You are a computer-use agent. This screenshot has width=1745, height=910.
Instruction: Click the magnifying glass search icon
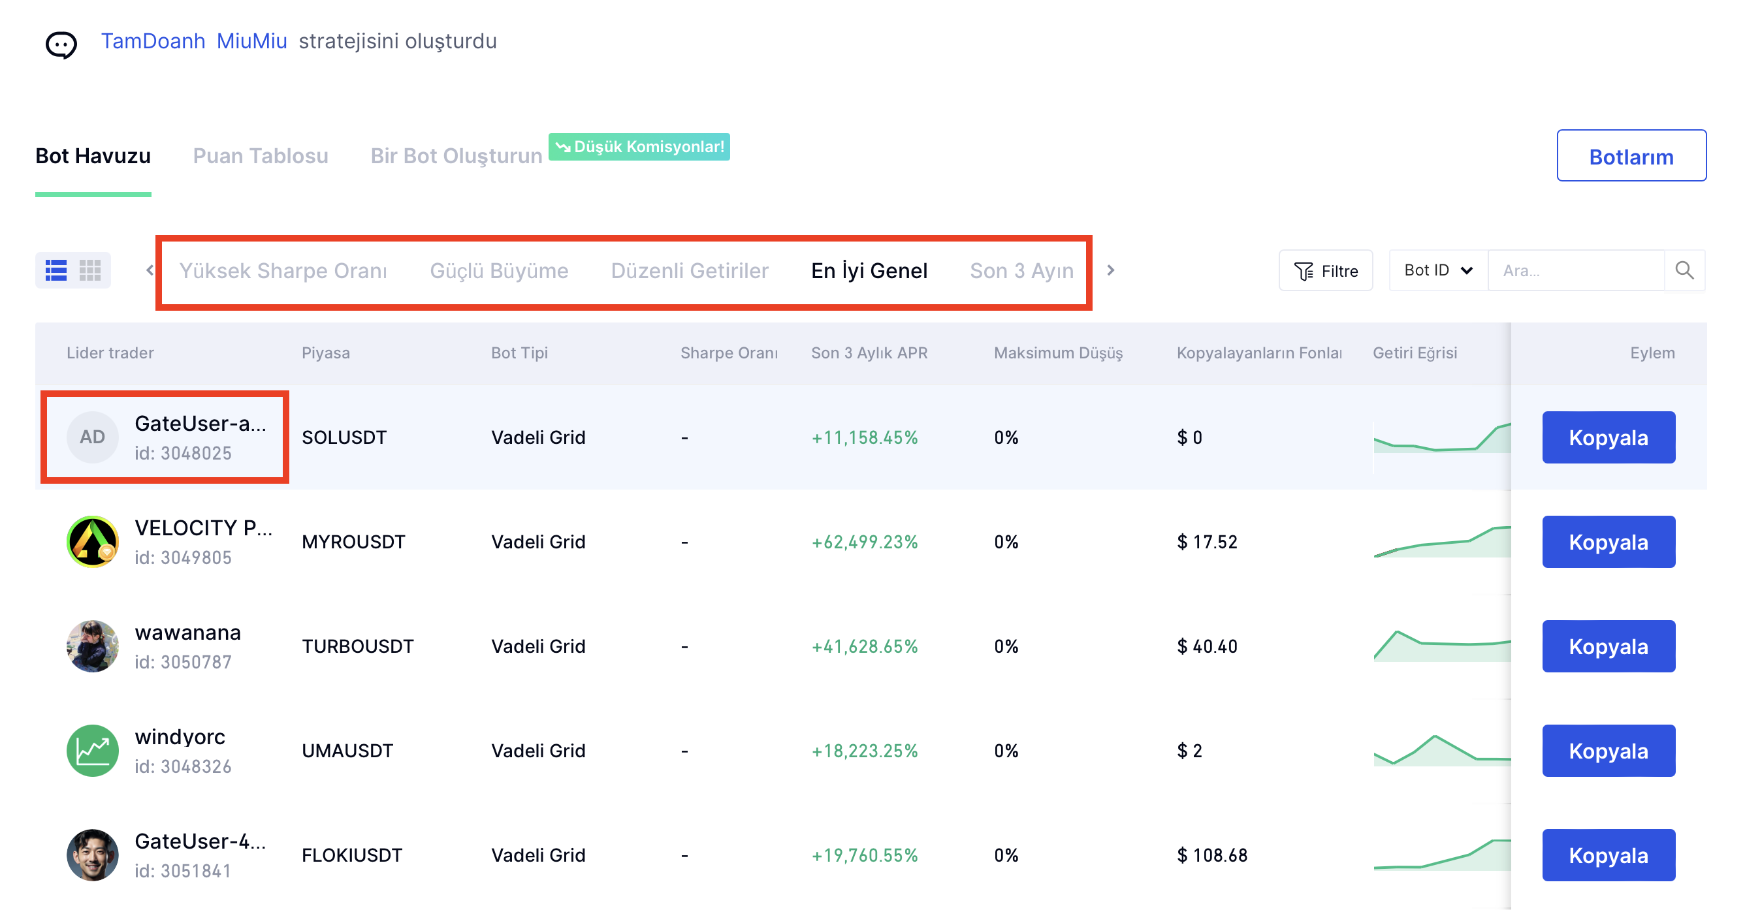tap(1684, 270)
